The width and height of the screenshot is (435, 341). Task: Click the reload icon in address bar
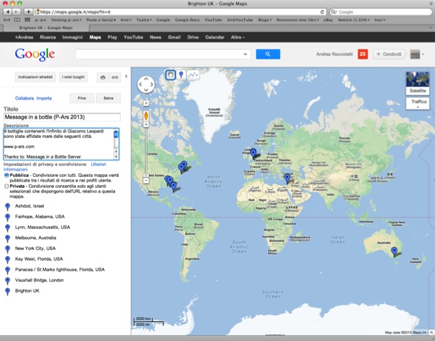coord(322,12)
